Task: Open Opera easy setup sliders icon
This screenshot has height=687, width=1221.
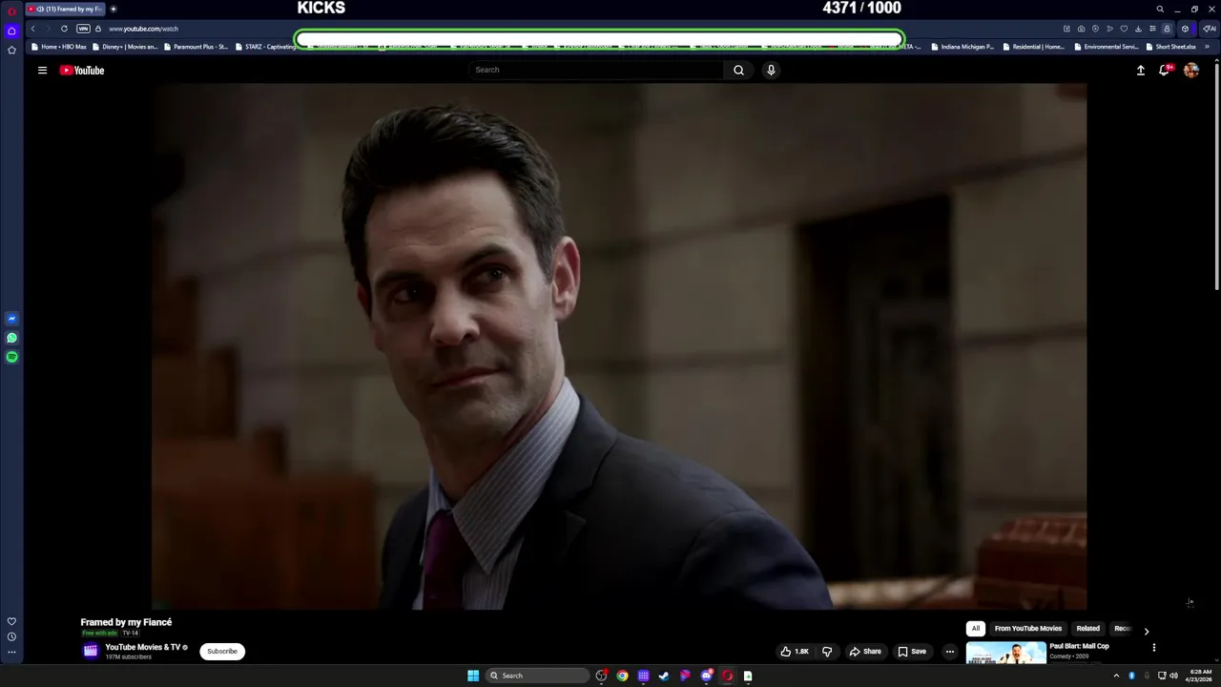Action: point(1152,29)
